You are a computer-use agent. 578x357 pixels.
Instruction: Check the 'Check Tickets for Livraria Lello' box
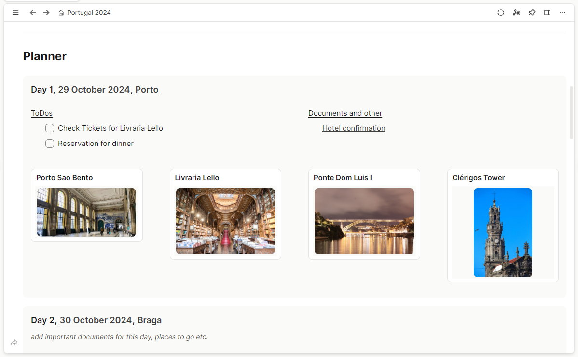[50, 128]
